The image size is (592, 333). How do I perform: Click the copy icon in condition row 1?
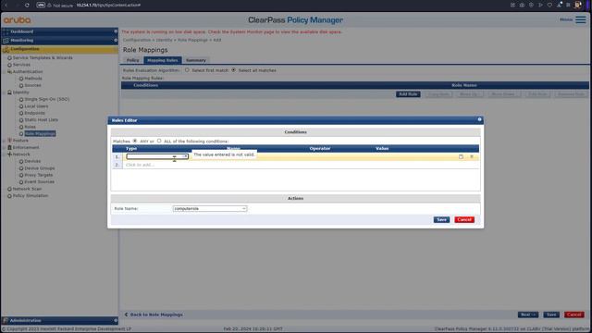(461, 156)
